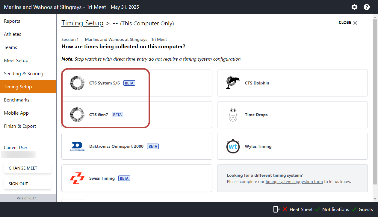Screen dimensions: 378x217
Task: Click the mobile device icon in status bar
Action: 276,209
